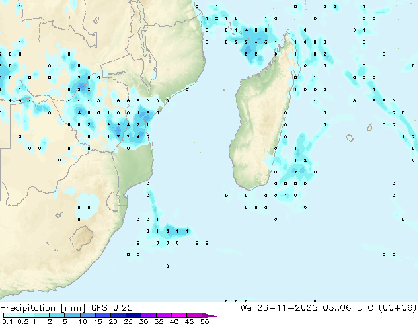Viewport: 419px width, 324px height.
Task: Pick the 45–50 mm legend swatch
Action: pyautogui.click(x=194, y=315)
